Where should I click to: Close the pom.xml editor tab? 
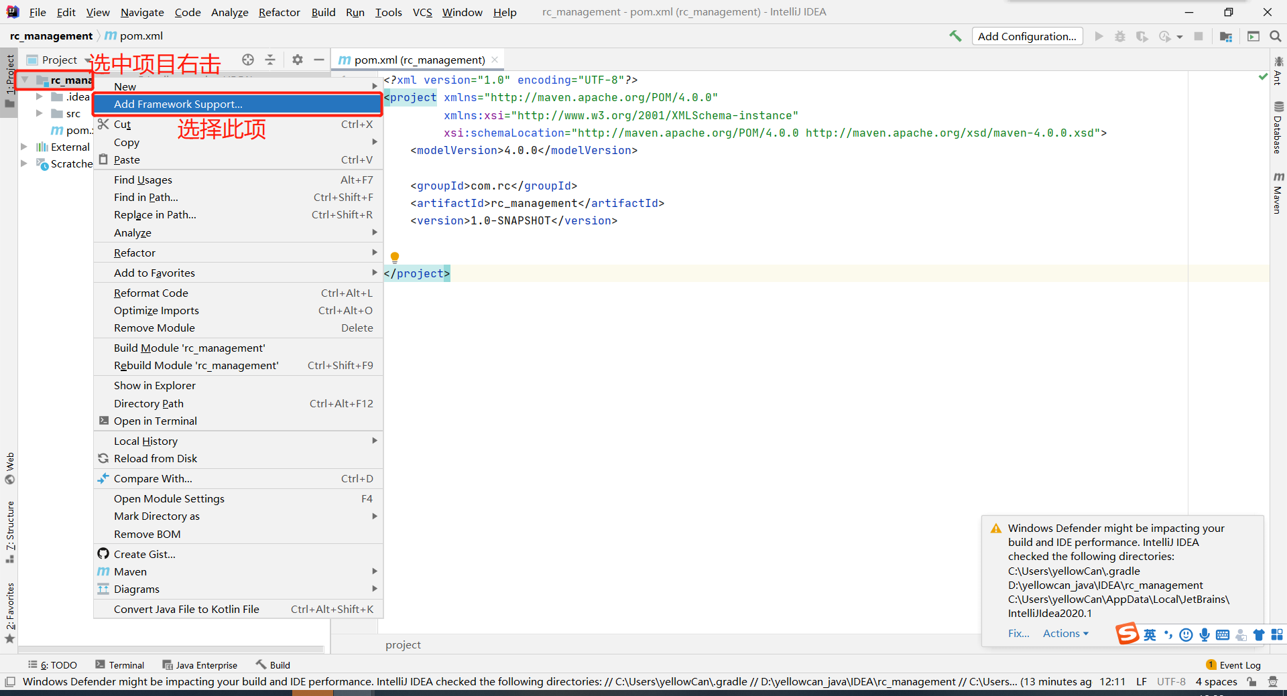click(495, 60)
